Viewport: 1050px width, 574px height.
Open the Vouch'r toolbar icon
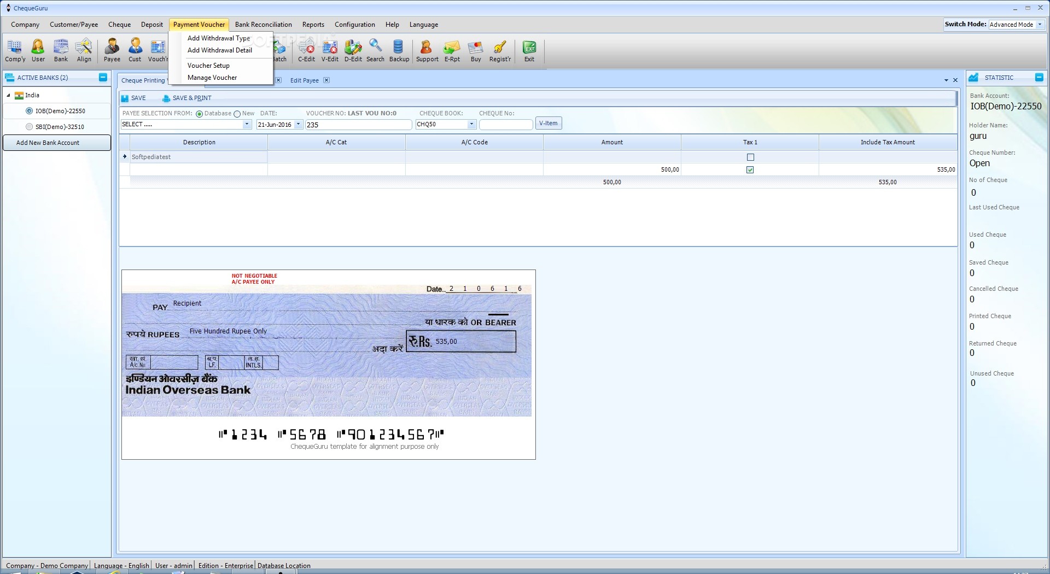tap(158, 51)
